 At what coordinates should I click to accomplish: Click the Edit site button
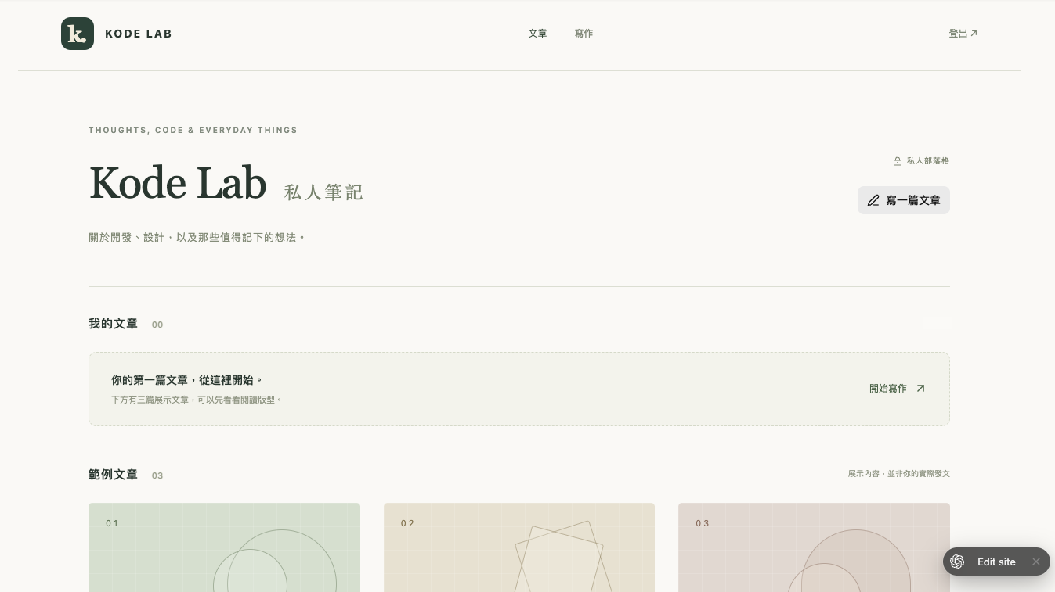click(x=996, y=562)
